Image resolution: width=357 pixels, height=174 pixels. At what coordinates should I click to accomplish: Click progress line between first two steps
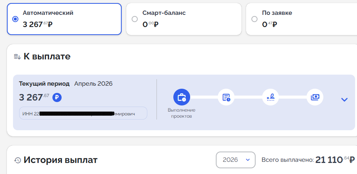[204, 97]
